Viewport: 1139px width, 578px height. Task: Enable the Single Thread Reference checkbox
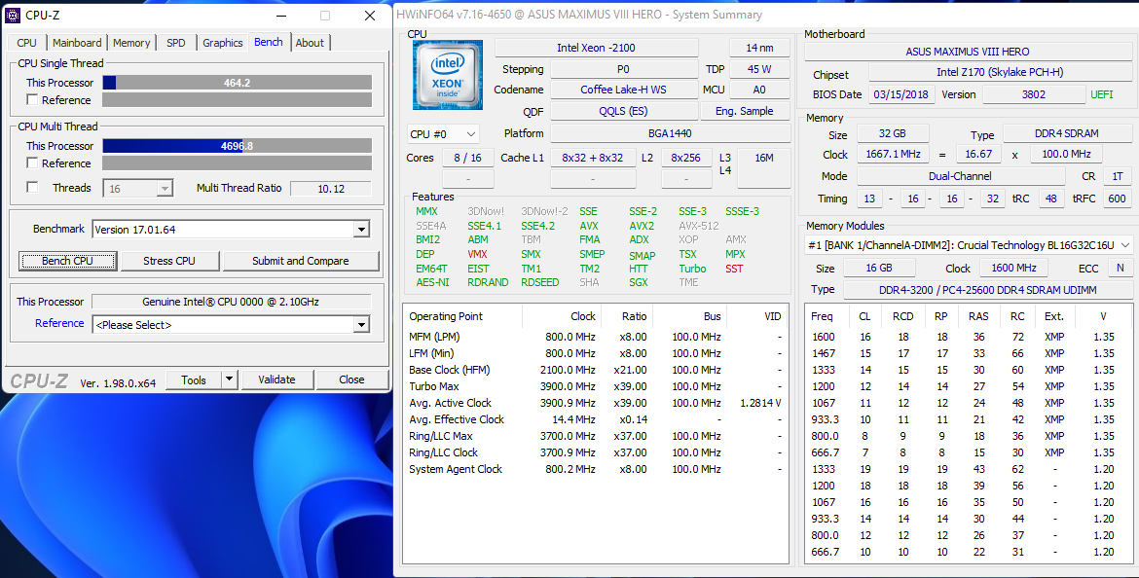click(x=32, y=100)
